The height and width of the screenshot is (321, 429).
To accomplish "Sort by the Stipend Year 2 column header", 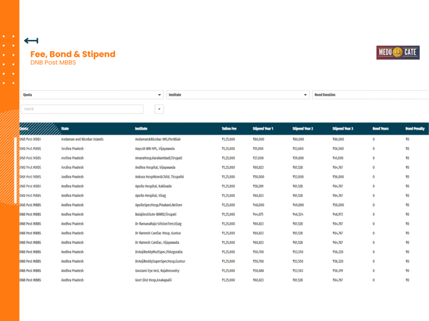I will coord(303,129).
